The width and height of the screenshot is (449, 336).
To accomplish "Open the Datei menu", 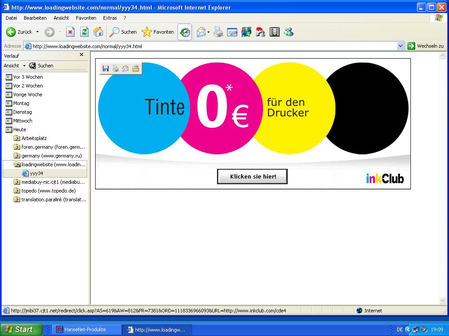I will 11,17.
